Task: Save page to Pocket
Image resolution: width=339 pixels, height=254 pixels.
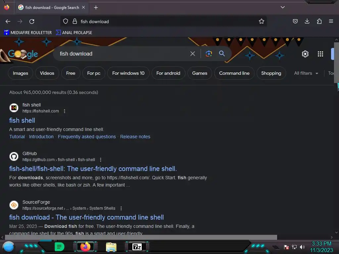Action: pyautogui.click(x=295, y=21)
